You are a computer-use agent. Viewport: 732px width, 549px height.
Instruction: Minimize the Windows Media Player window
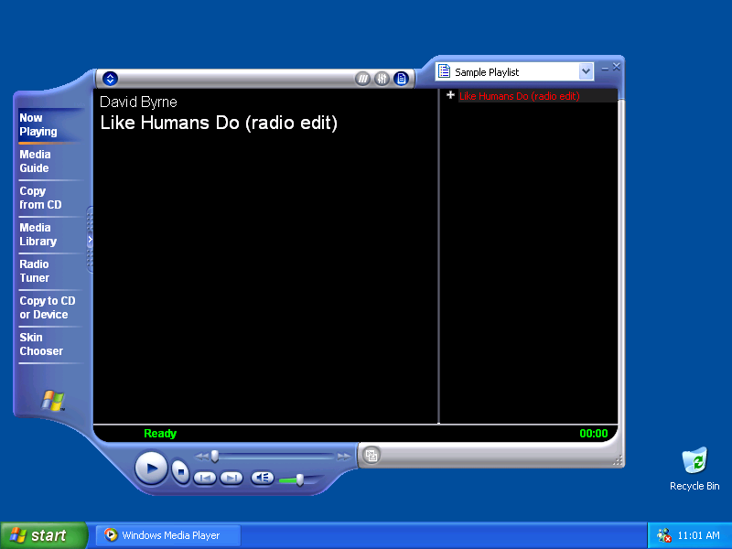click(605, 68)
